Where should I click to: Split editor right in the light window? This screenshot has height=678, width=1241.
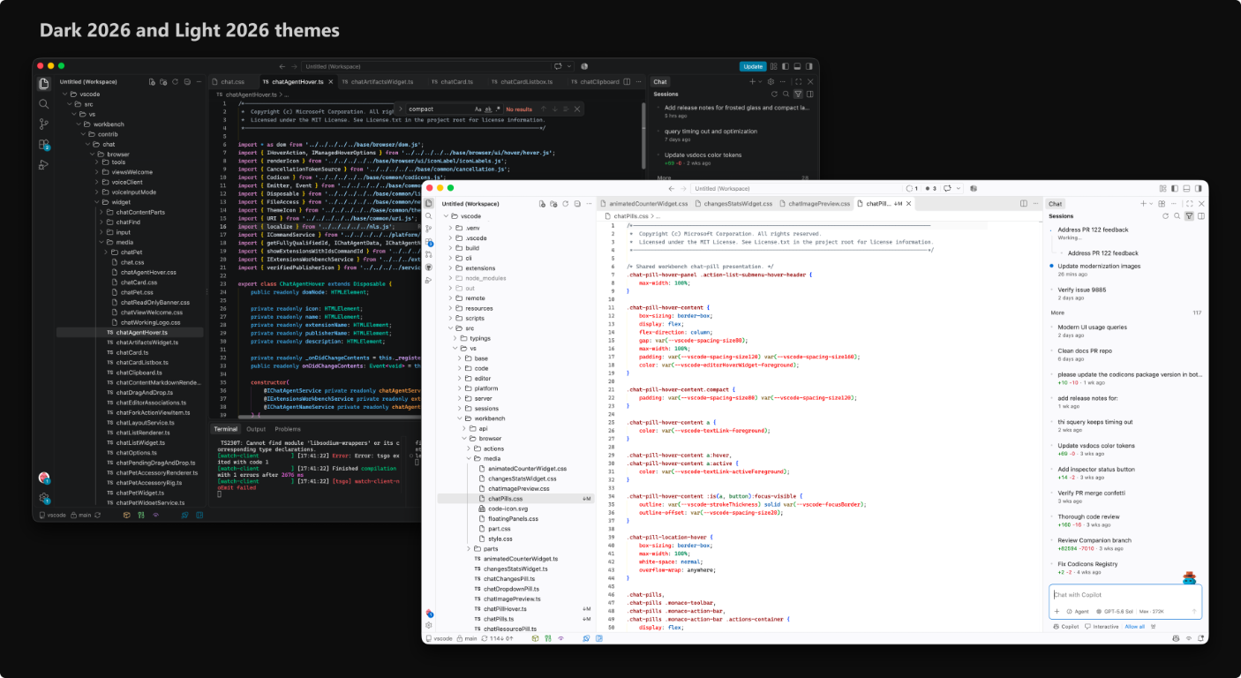1024,203
